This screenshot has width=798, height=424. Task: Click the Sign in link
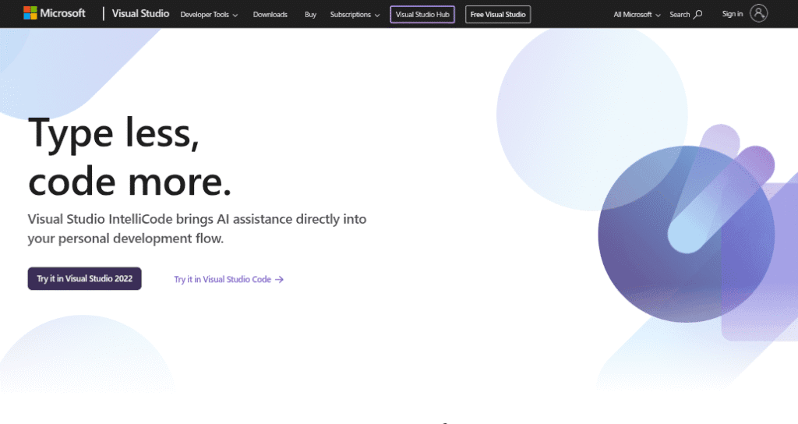(733, 14)
